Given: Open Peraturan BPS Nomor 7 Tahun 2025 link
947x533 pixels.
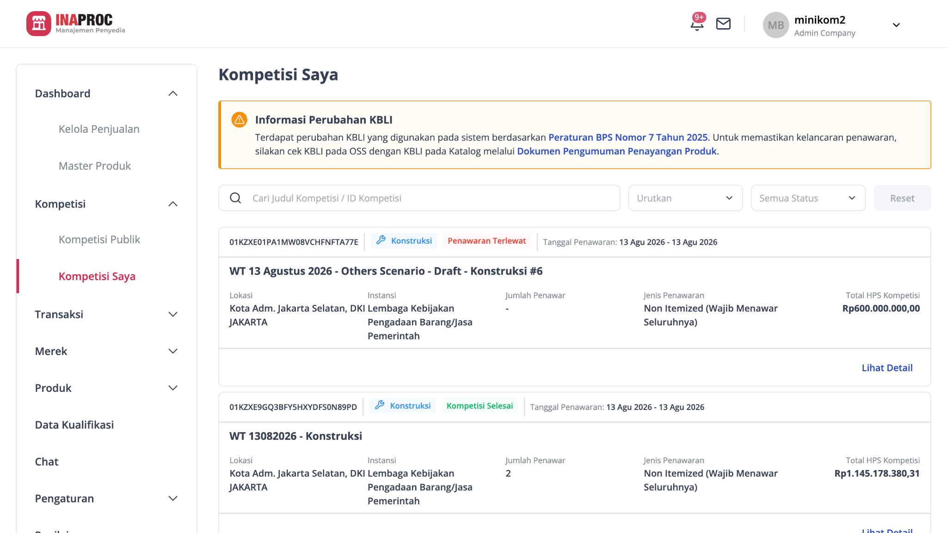Looking at the screenshot, I should click(628, 137).
